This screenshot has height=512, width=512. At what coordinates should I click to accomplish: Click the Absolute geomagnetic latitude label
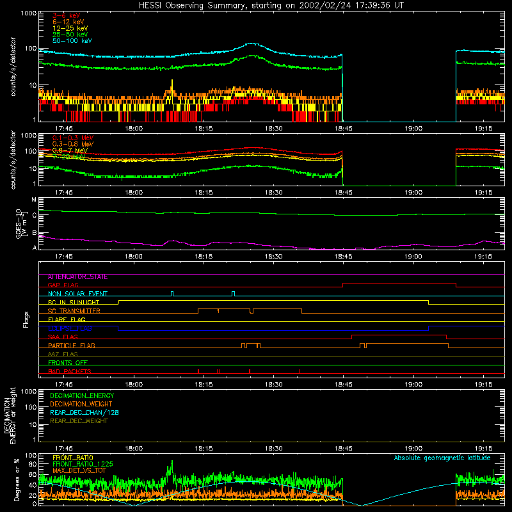point(442,458)
